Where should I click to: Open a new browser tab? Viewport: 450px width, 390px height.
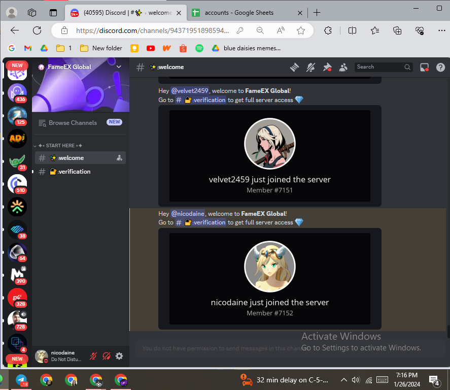317,13
